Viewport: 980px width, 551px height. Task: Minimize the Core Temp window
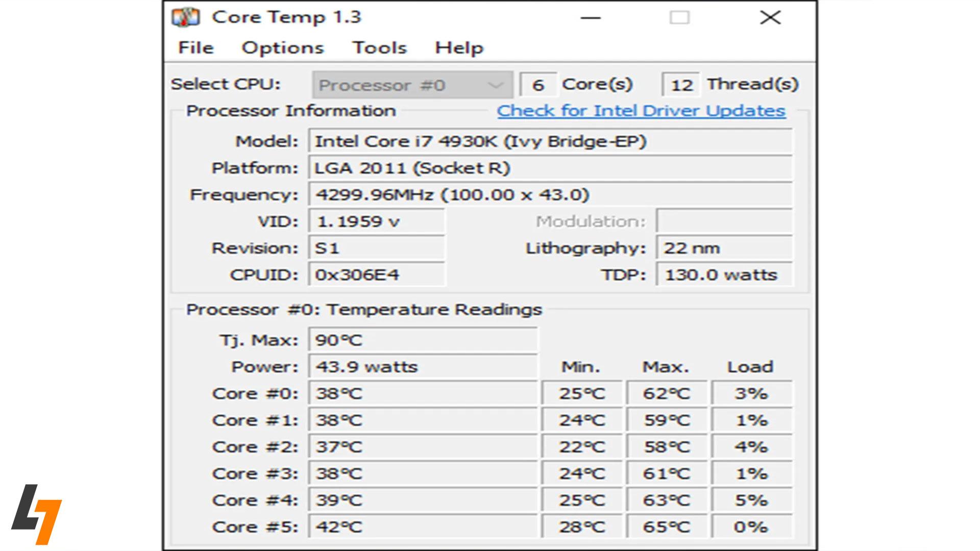coord(591,17)
